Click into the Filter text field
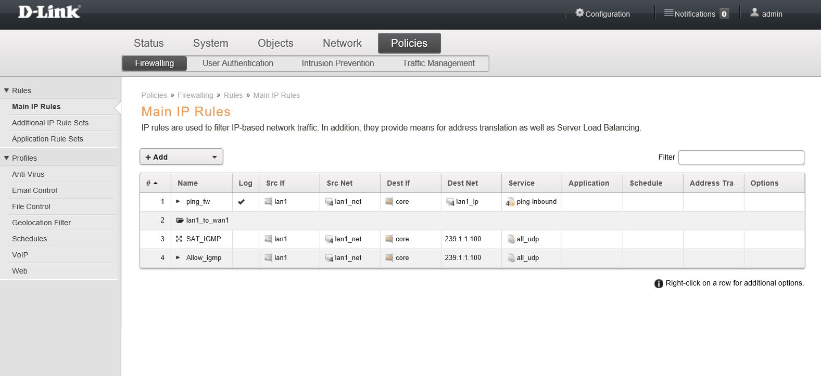Screen dimensions: 821x376 tap(741, 157)
